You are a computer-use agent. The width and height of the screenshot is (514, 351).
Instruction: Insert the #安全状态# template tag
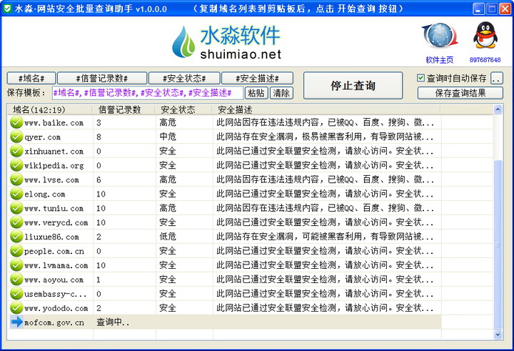pos(184,78)
